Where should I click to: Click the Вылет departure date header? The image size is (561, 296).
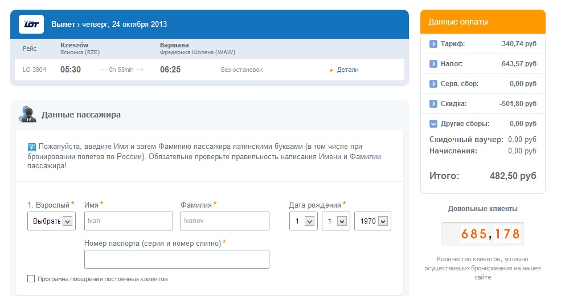click(109, 25)
